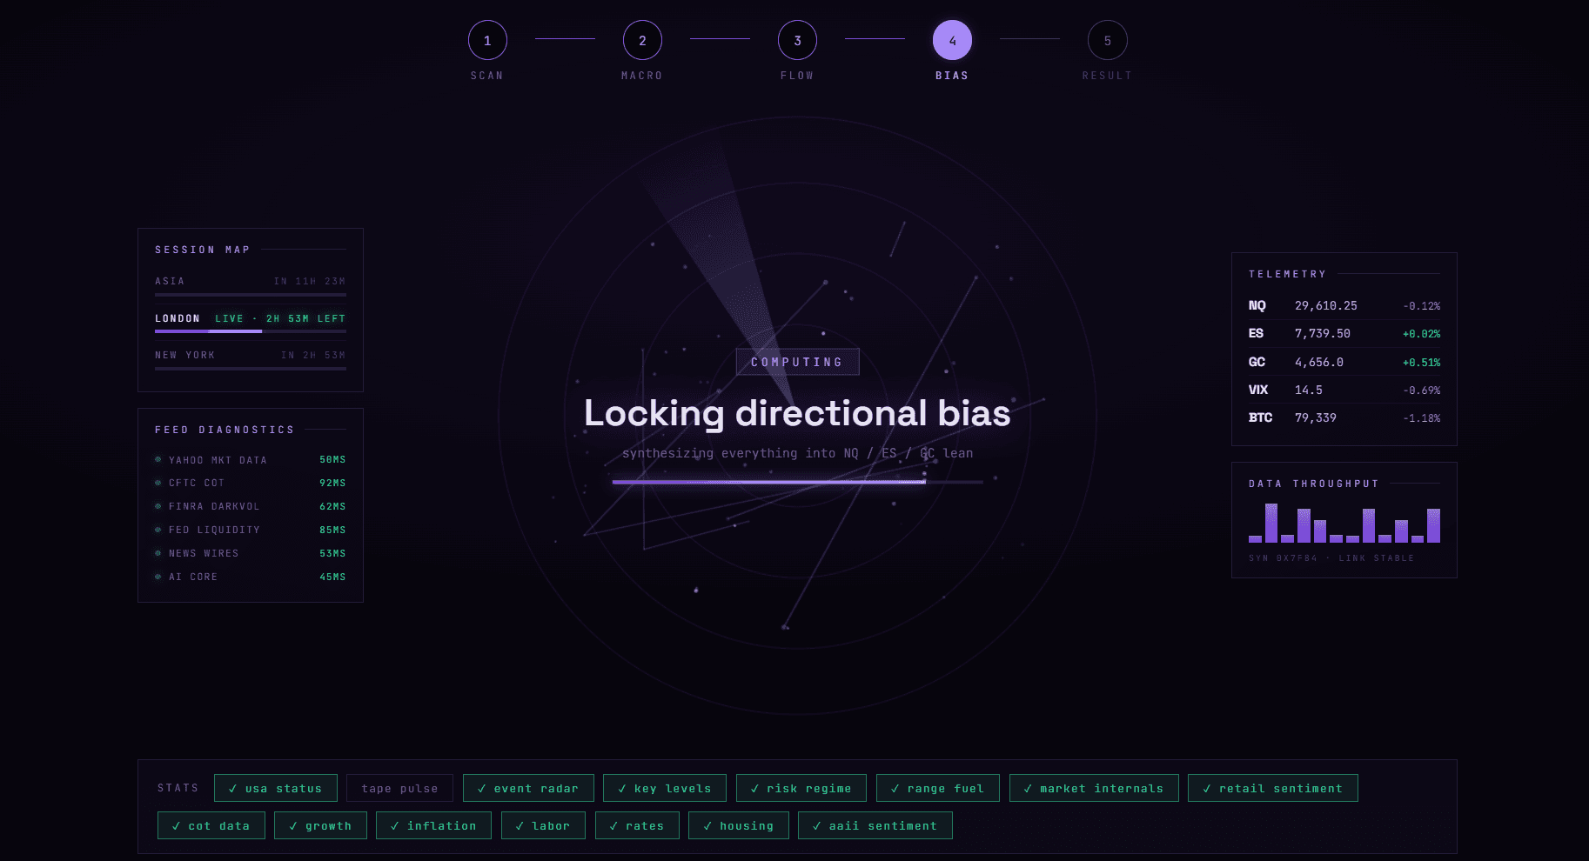Click the retail sentiment chip
The image size is (1589, 861).
click(x=1273, y=788)
